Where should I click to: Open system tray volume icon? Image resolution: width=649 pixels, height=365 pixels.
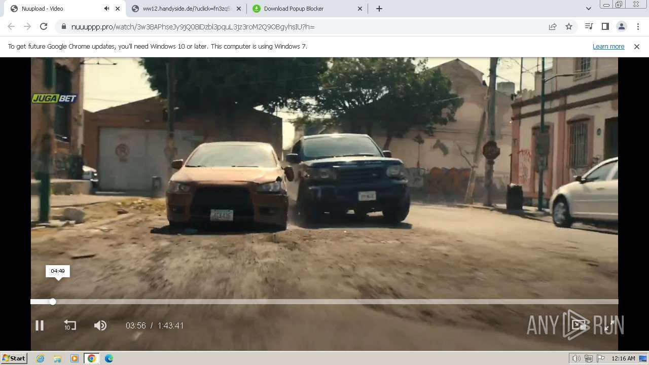(x=576, y=358)
